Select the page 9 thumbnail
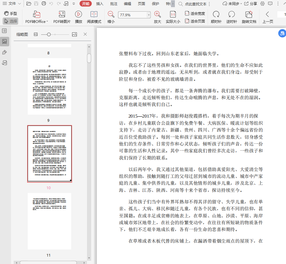 pos(49,86)
